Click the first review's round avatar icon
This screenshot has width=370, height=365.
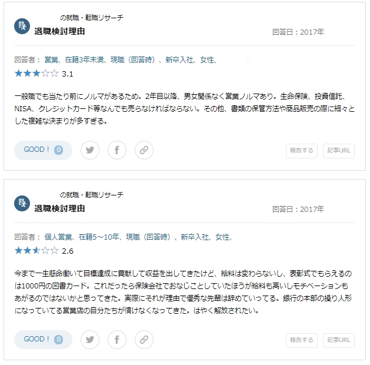pos(22,26)
